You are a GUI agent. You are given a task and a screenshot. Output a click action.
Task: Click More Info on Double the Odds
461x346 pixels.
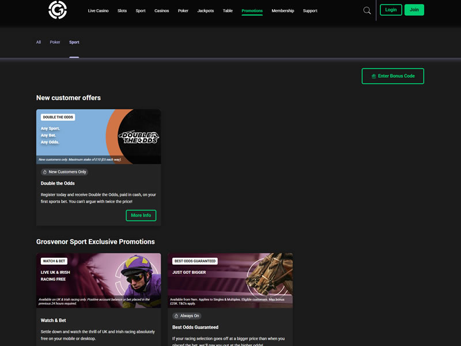coord(141,215)
